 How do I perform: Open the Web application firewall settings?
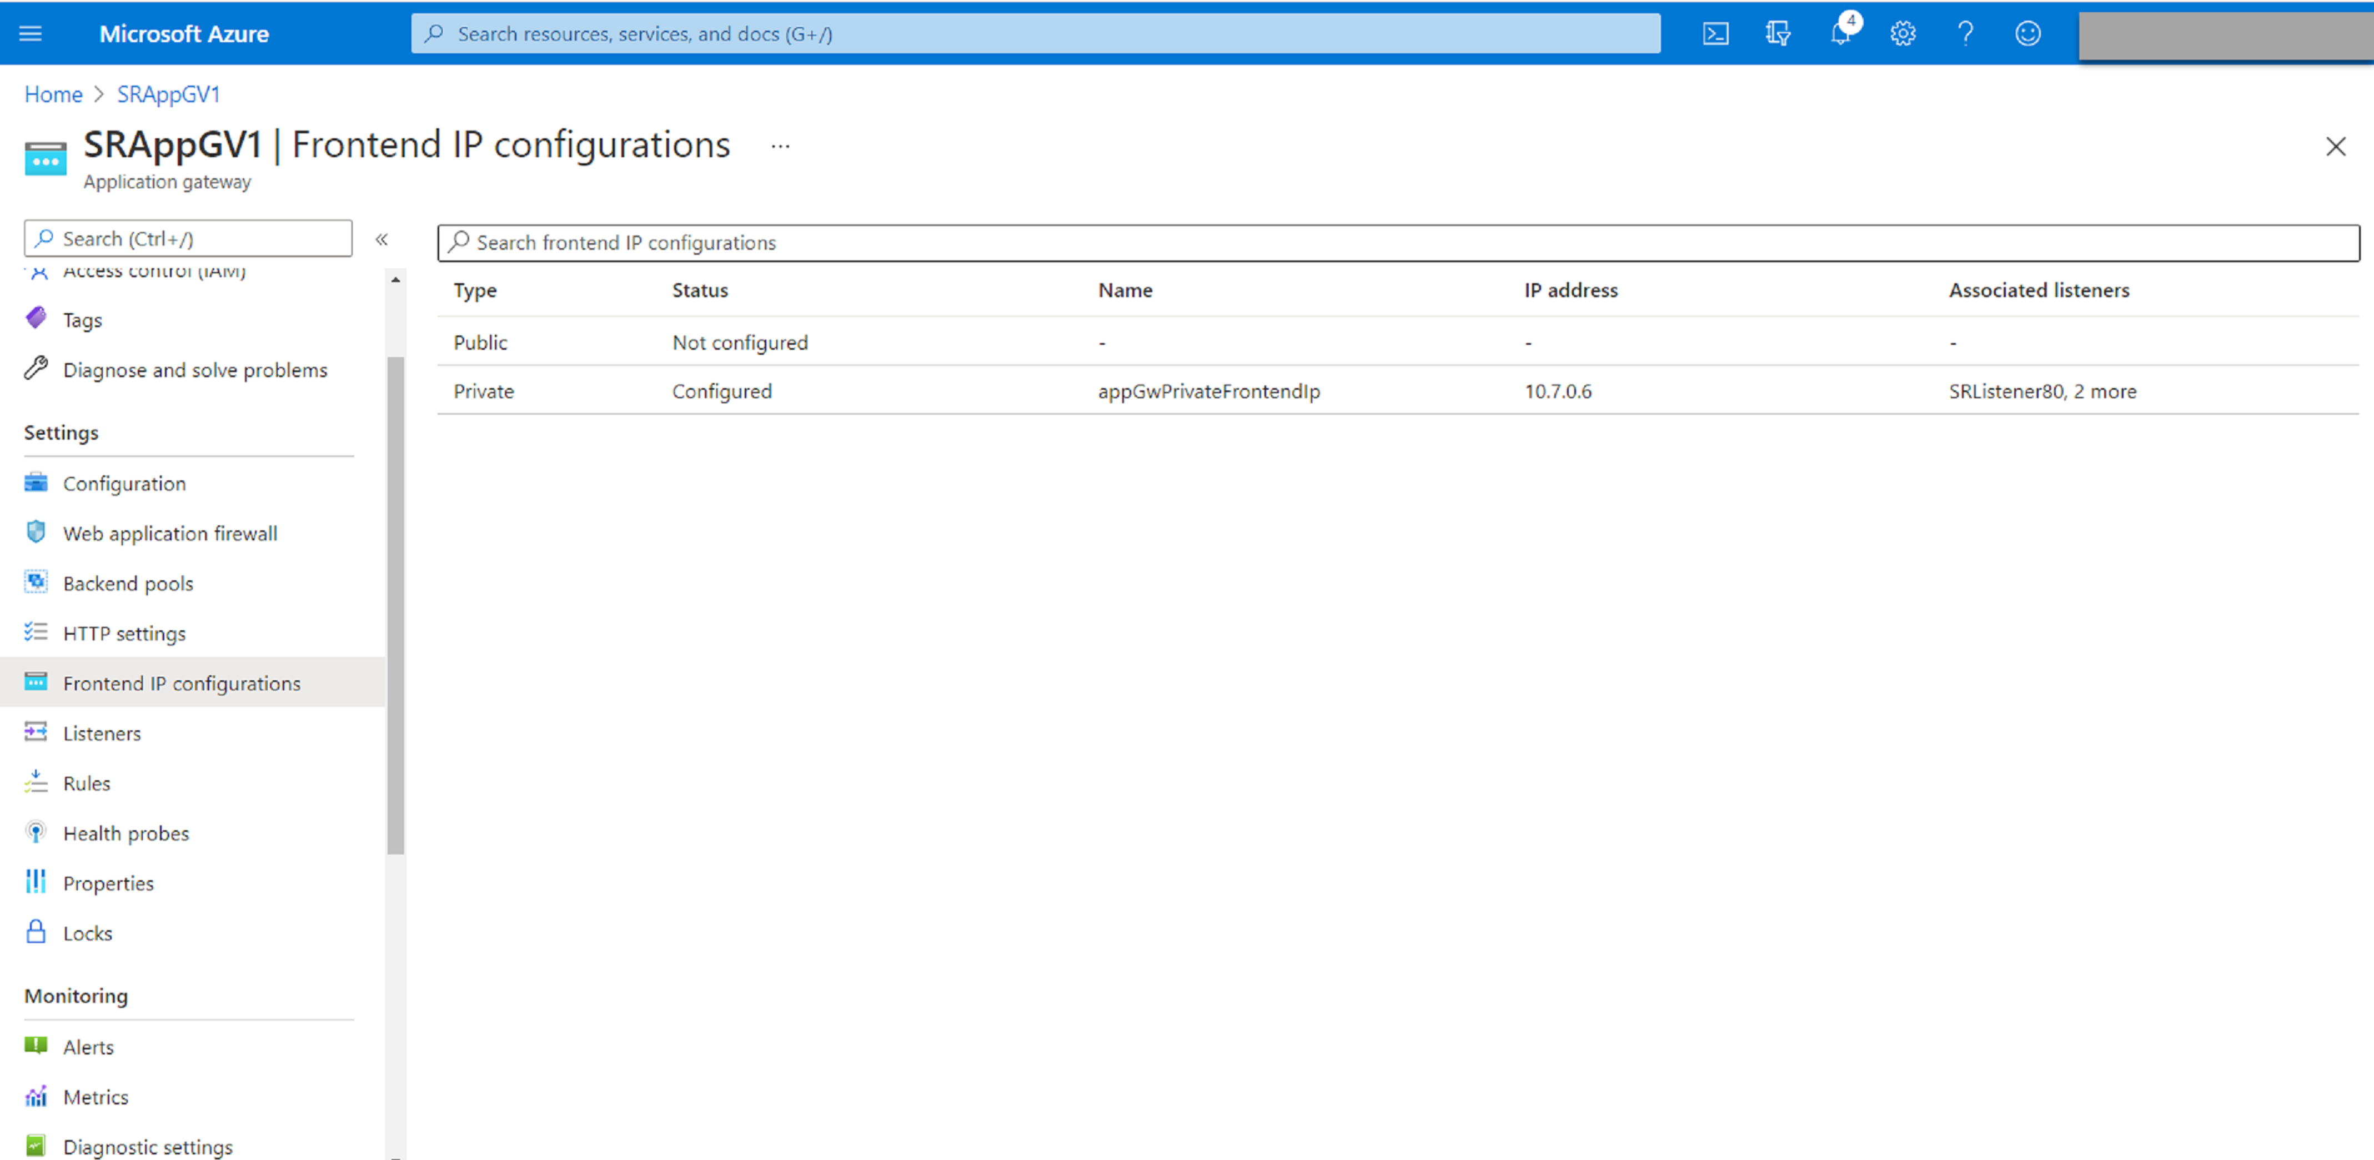pos(171,533)
